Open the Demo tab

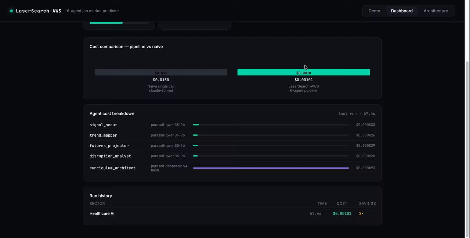click(374, 11)
